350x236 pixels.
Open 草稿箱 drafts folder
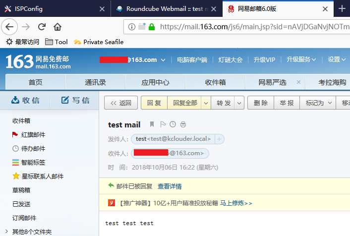click(21, 190)
